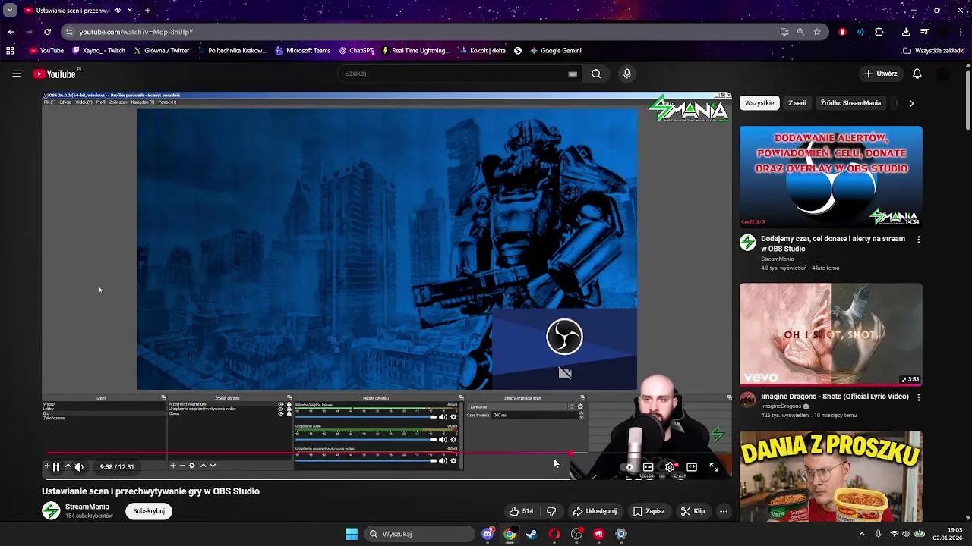The image size is (972, 546).
Task: Open the Imagine Dragons - Shots title link
Action: tap(835, 397)
